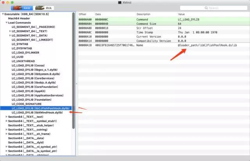Image resolution: width=250 pixels, height=161 pixels.
Task: Expand Section64 (__TEXT,__cstring) disclosure triangle
Action: pyautogui.click(x=6, y=130)
